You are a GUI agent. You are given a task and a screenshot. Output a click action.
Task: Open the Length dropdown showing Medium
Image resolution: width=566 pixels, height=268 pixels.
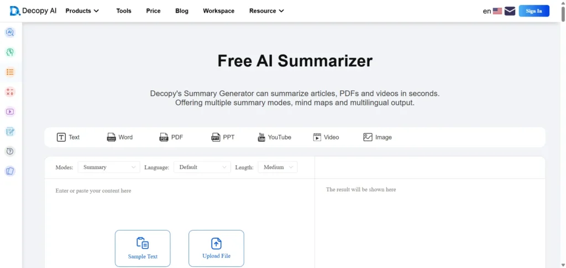click(277, 167)
